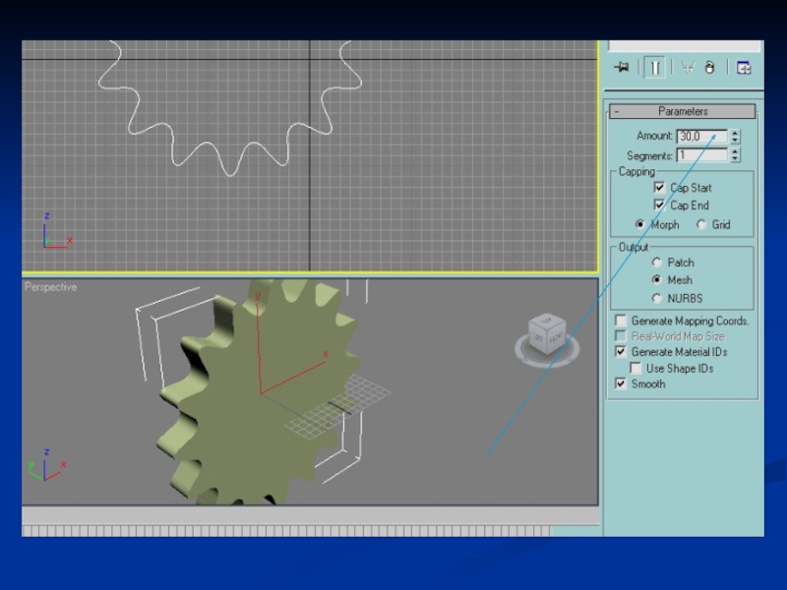Image resolution: width=787 pixels, height=590 pixels.
Task: Click the Perspective viewport label
Action: (x=51, y=287)
